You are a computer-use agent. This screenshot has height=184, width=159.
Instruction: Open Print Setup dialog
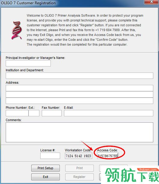pyautogui.click(x=45, y=168)
